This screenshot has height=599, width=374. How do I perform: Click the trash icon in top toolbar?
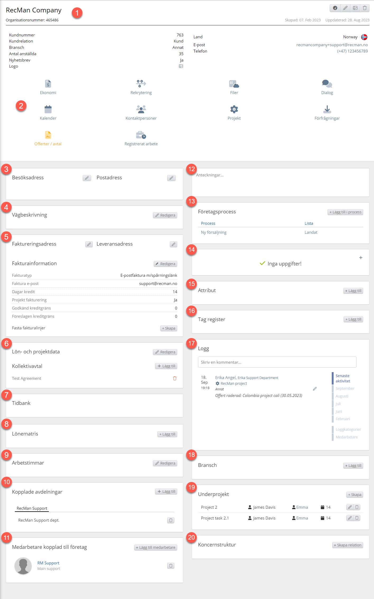coord(365,8)
